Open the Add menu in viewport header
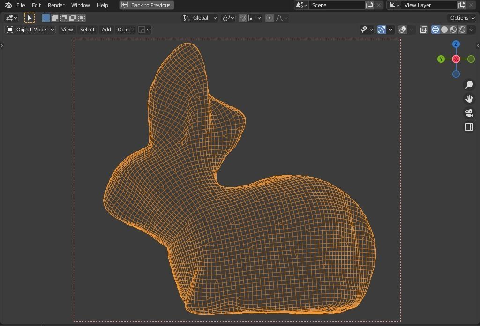480x326 pixels. (106, 30)
